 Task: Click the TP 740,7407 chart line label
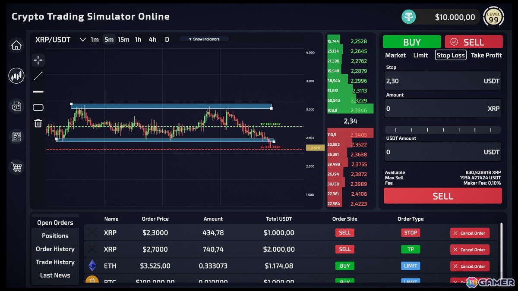(270, 124)
